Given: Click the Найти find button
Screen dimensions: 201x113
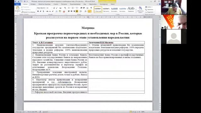Looking at the screenshot, I should point(149,7).
